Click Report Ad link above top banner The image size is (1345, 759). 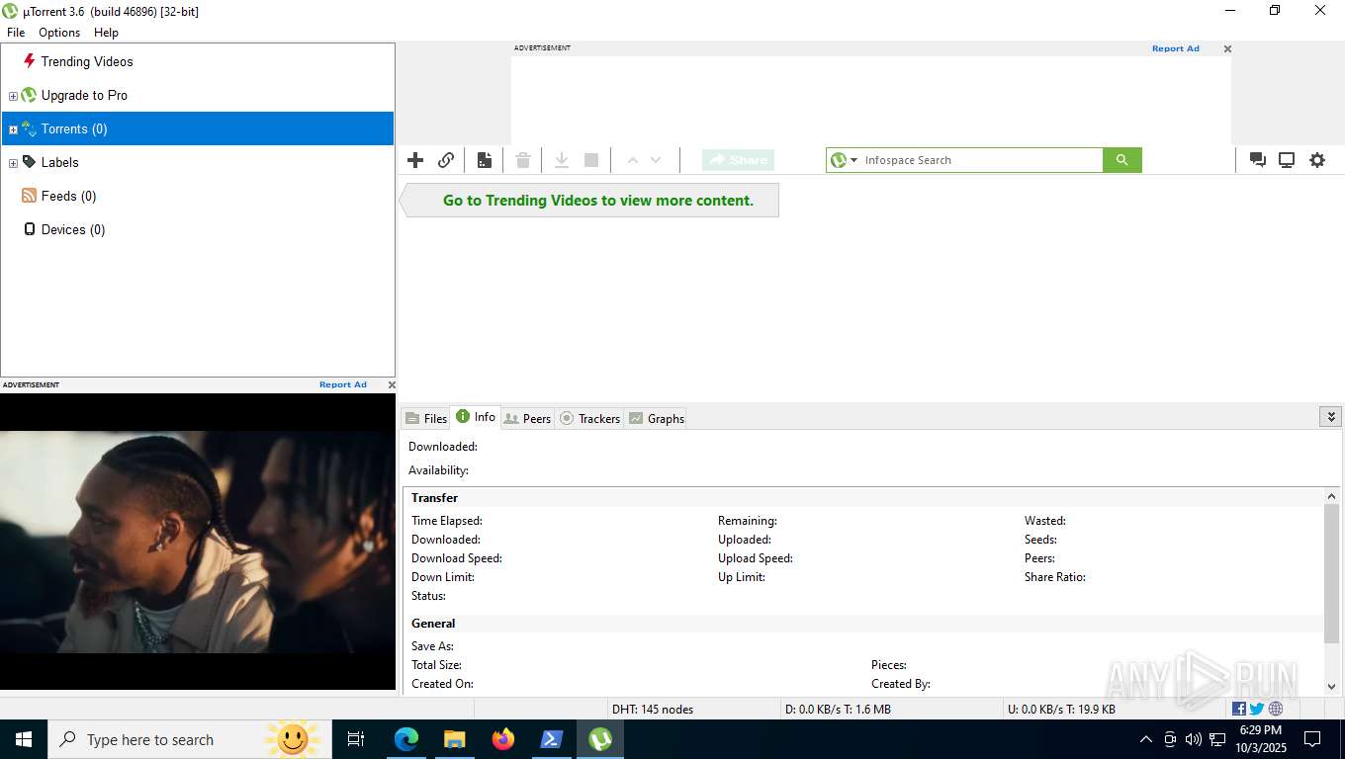(x=1175, y=48)
